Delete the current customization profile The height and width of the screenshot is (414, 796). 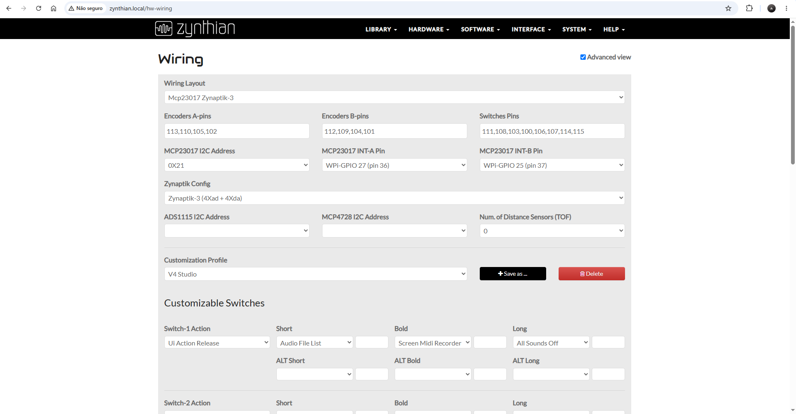pyautogui.click(x=591, y=274)
